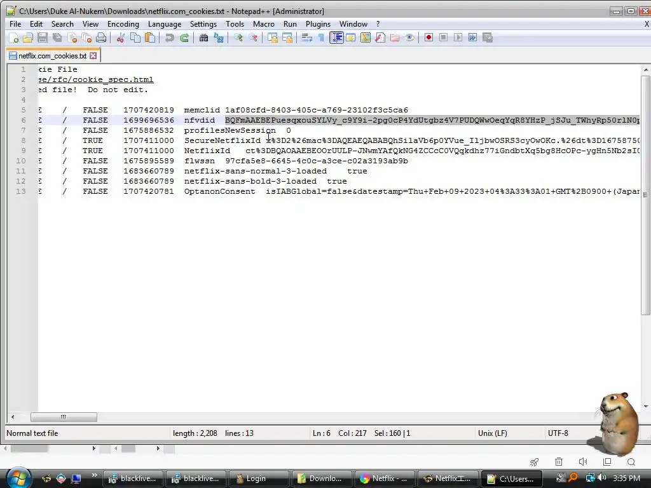Toggle Word Wrap toolbar button
Image resolution: width=651 pixels, height=488 pixels.
tap(307, 37)
